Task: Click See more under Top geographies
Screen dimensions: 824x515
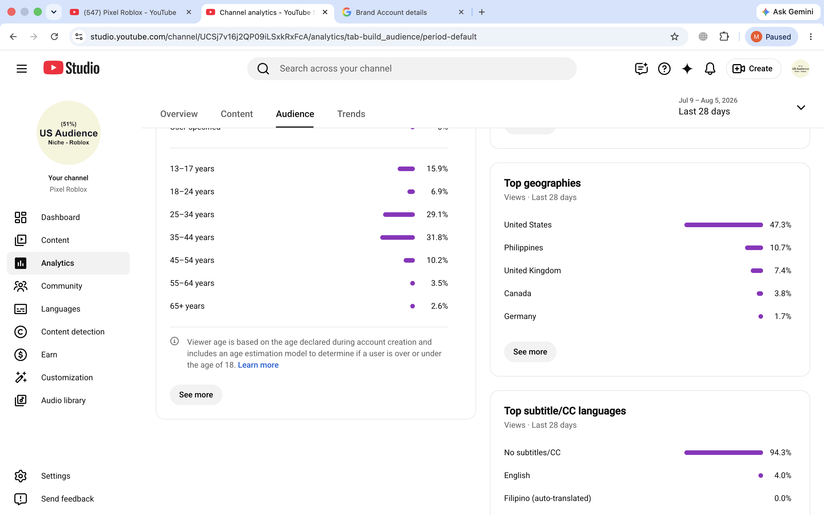Action: pos(530,352)
